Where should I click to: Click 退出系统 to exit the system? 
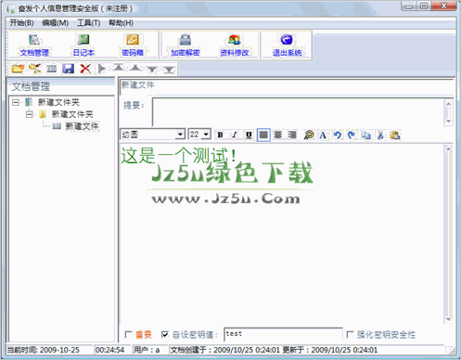point(287,45)
